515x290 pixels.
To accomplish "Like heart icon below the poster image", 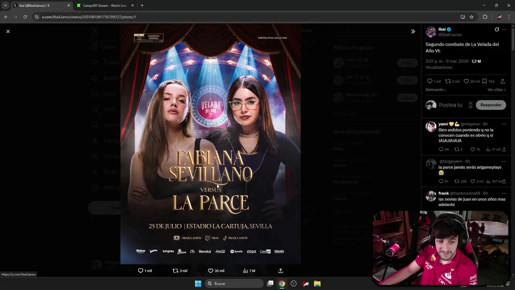I will click(x=210, y=271).
